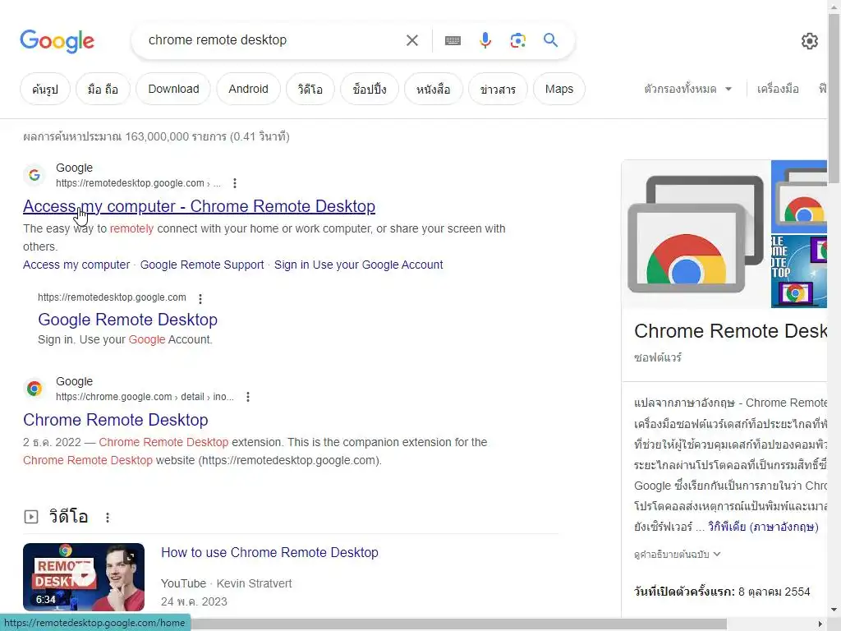841x631 pixels.
Task: Click the ผลการค้นหาประมาณ 163,000,000 result count text
Action: 156,137
